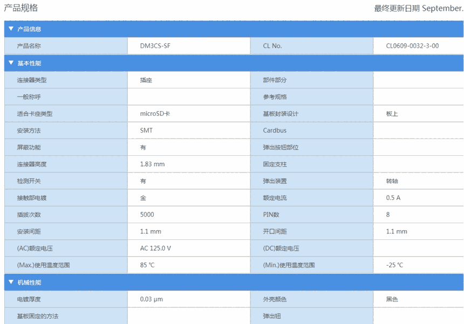464x324 pixels.
Task: Select the 黑色 housing color value
Action: pyautogui.click(x=392, y=299)
